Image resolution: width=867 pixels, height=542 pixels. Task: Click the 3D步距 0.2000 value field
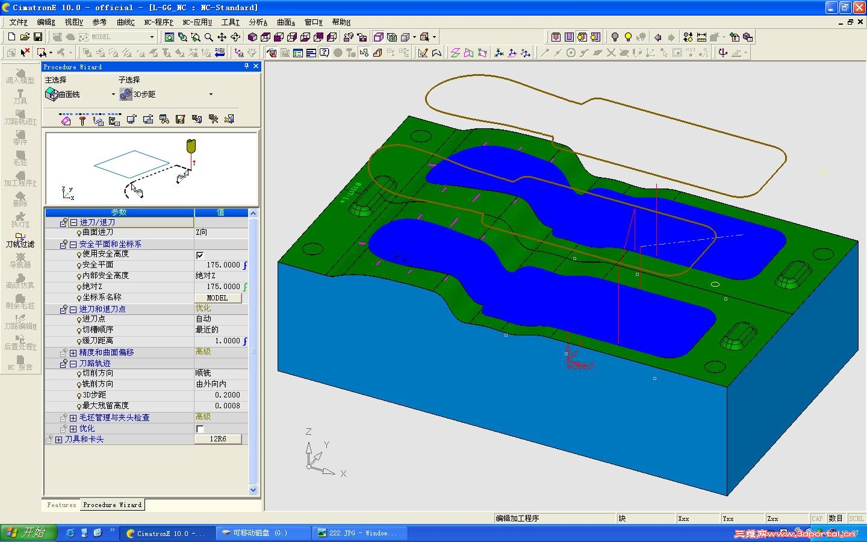(221, 396)
